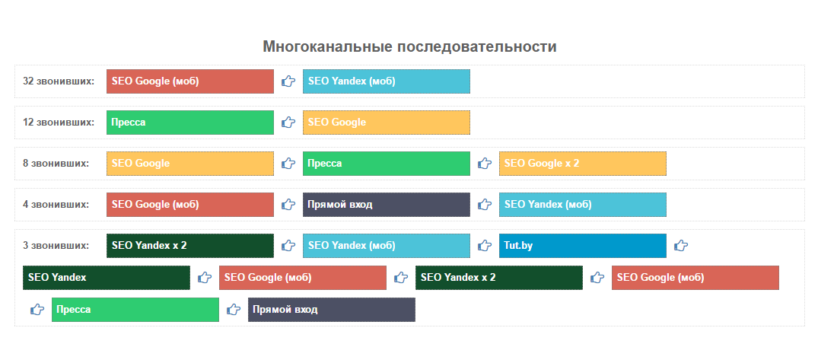Image resolution: width=818 pixels, height=363 pixels.
Task: Click 'SEO Google (моб)' in the 32 звонивших row
Action: [x=189, y=81]
